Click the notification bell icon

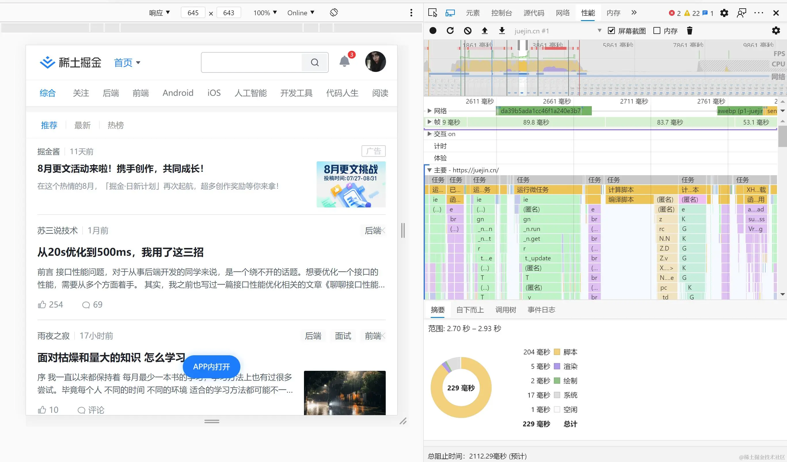pos(344,62)
